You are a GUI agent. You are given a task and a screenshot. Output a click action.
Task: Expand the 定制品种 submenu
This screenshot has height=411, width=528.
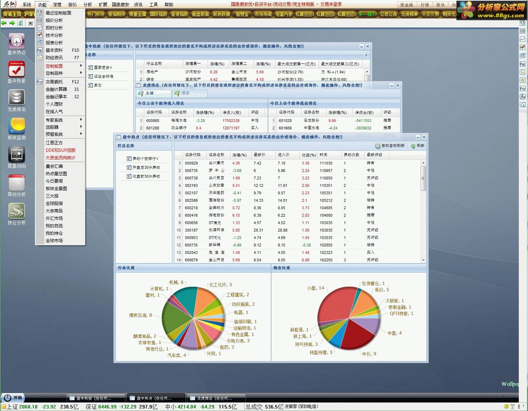coord(60,73)
